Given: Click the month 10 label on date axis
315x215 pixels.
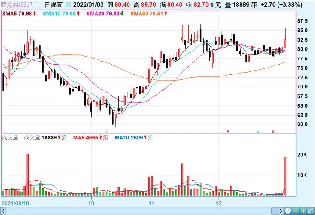Looking at the screenshot, I should (x=91, y=204).
